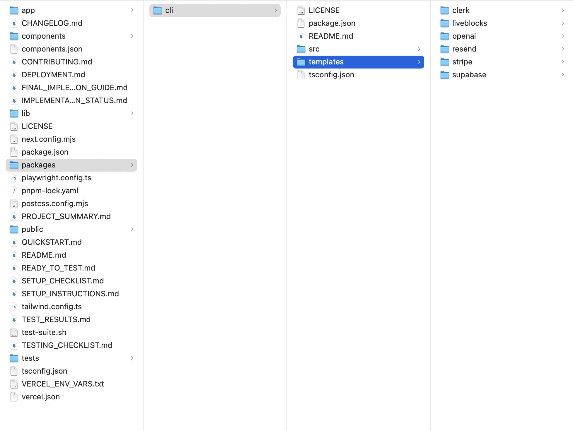Select the VERCEL_ENV_VARS.txt file
The height and width of the screenshot is (431, 573).
62,384
